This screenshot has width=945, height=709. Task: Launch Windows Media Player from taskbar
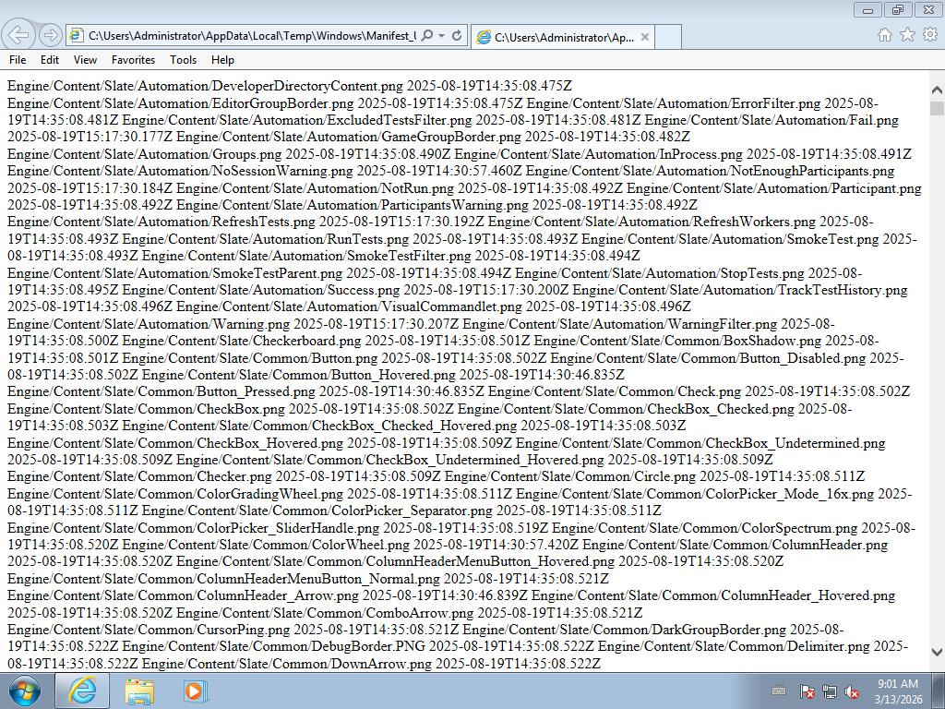pyautogui.click(x=195, y=691)
